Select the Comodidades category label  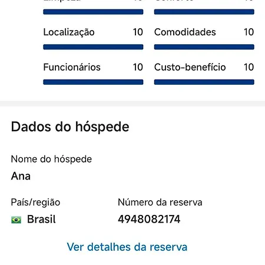coord(185,32)
